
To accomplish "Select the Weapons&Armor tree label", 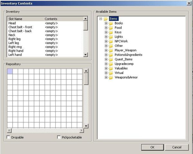I will pos(126,77).
